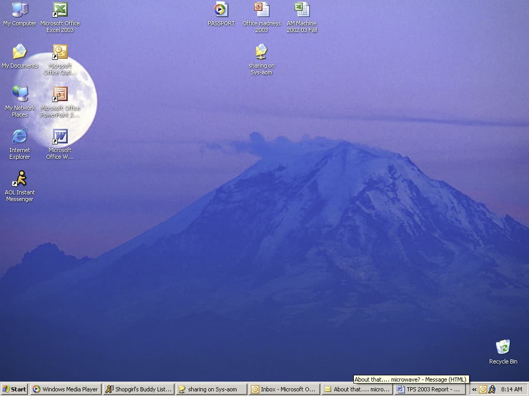Select the My Network Places icon
This screenshot has width=529, height=396.
coord(20,95)
